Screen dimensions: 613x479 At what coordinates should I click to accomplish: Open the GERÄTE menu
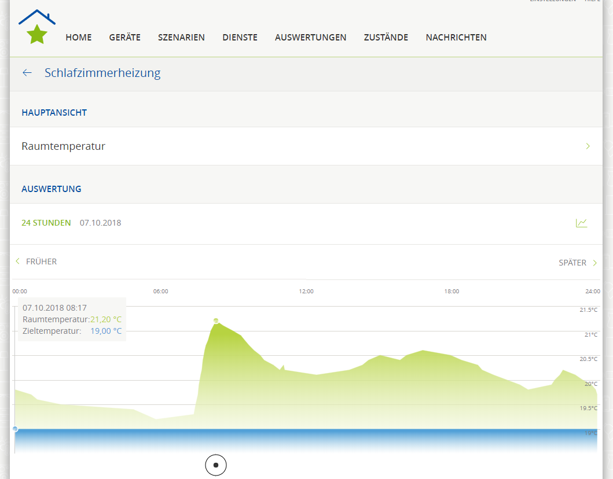[124, 38]
